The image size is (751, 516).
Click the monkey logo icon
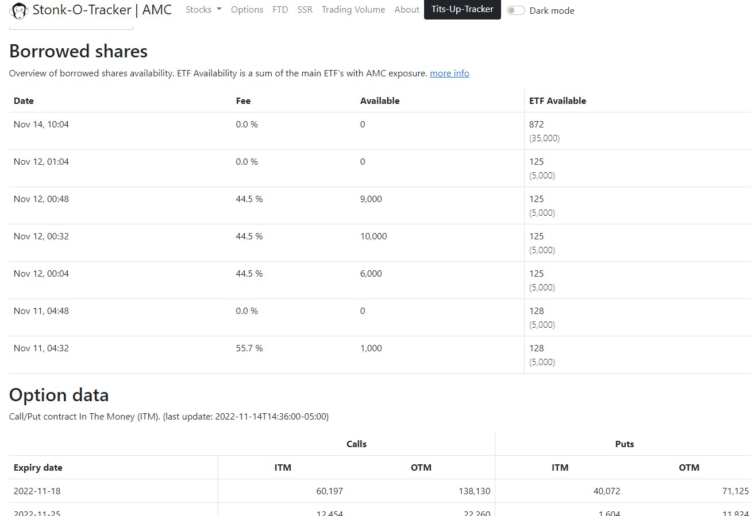[x=19, y=10]
